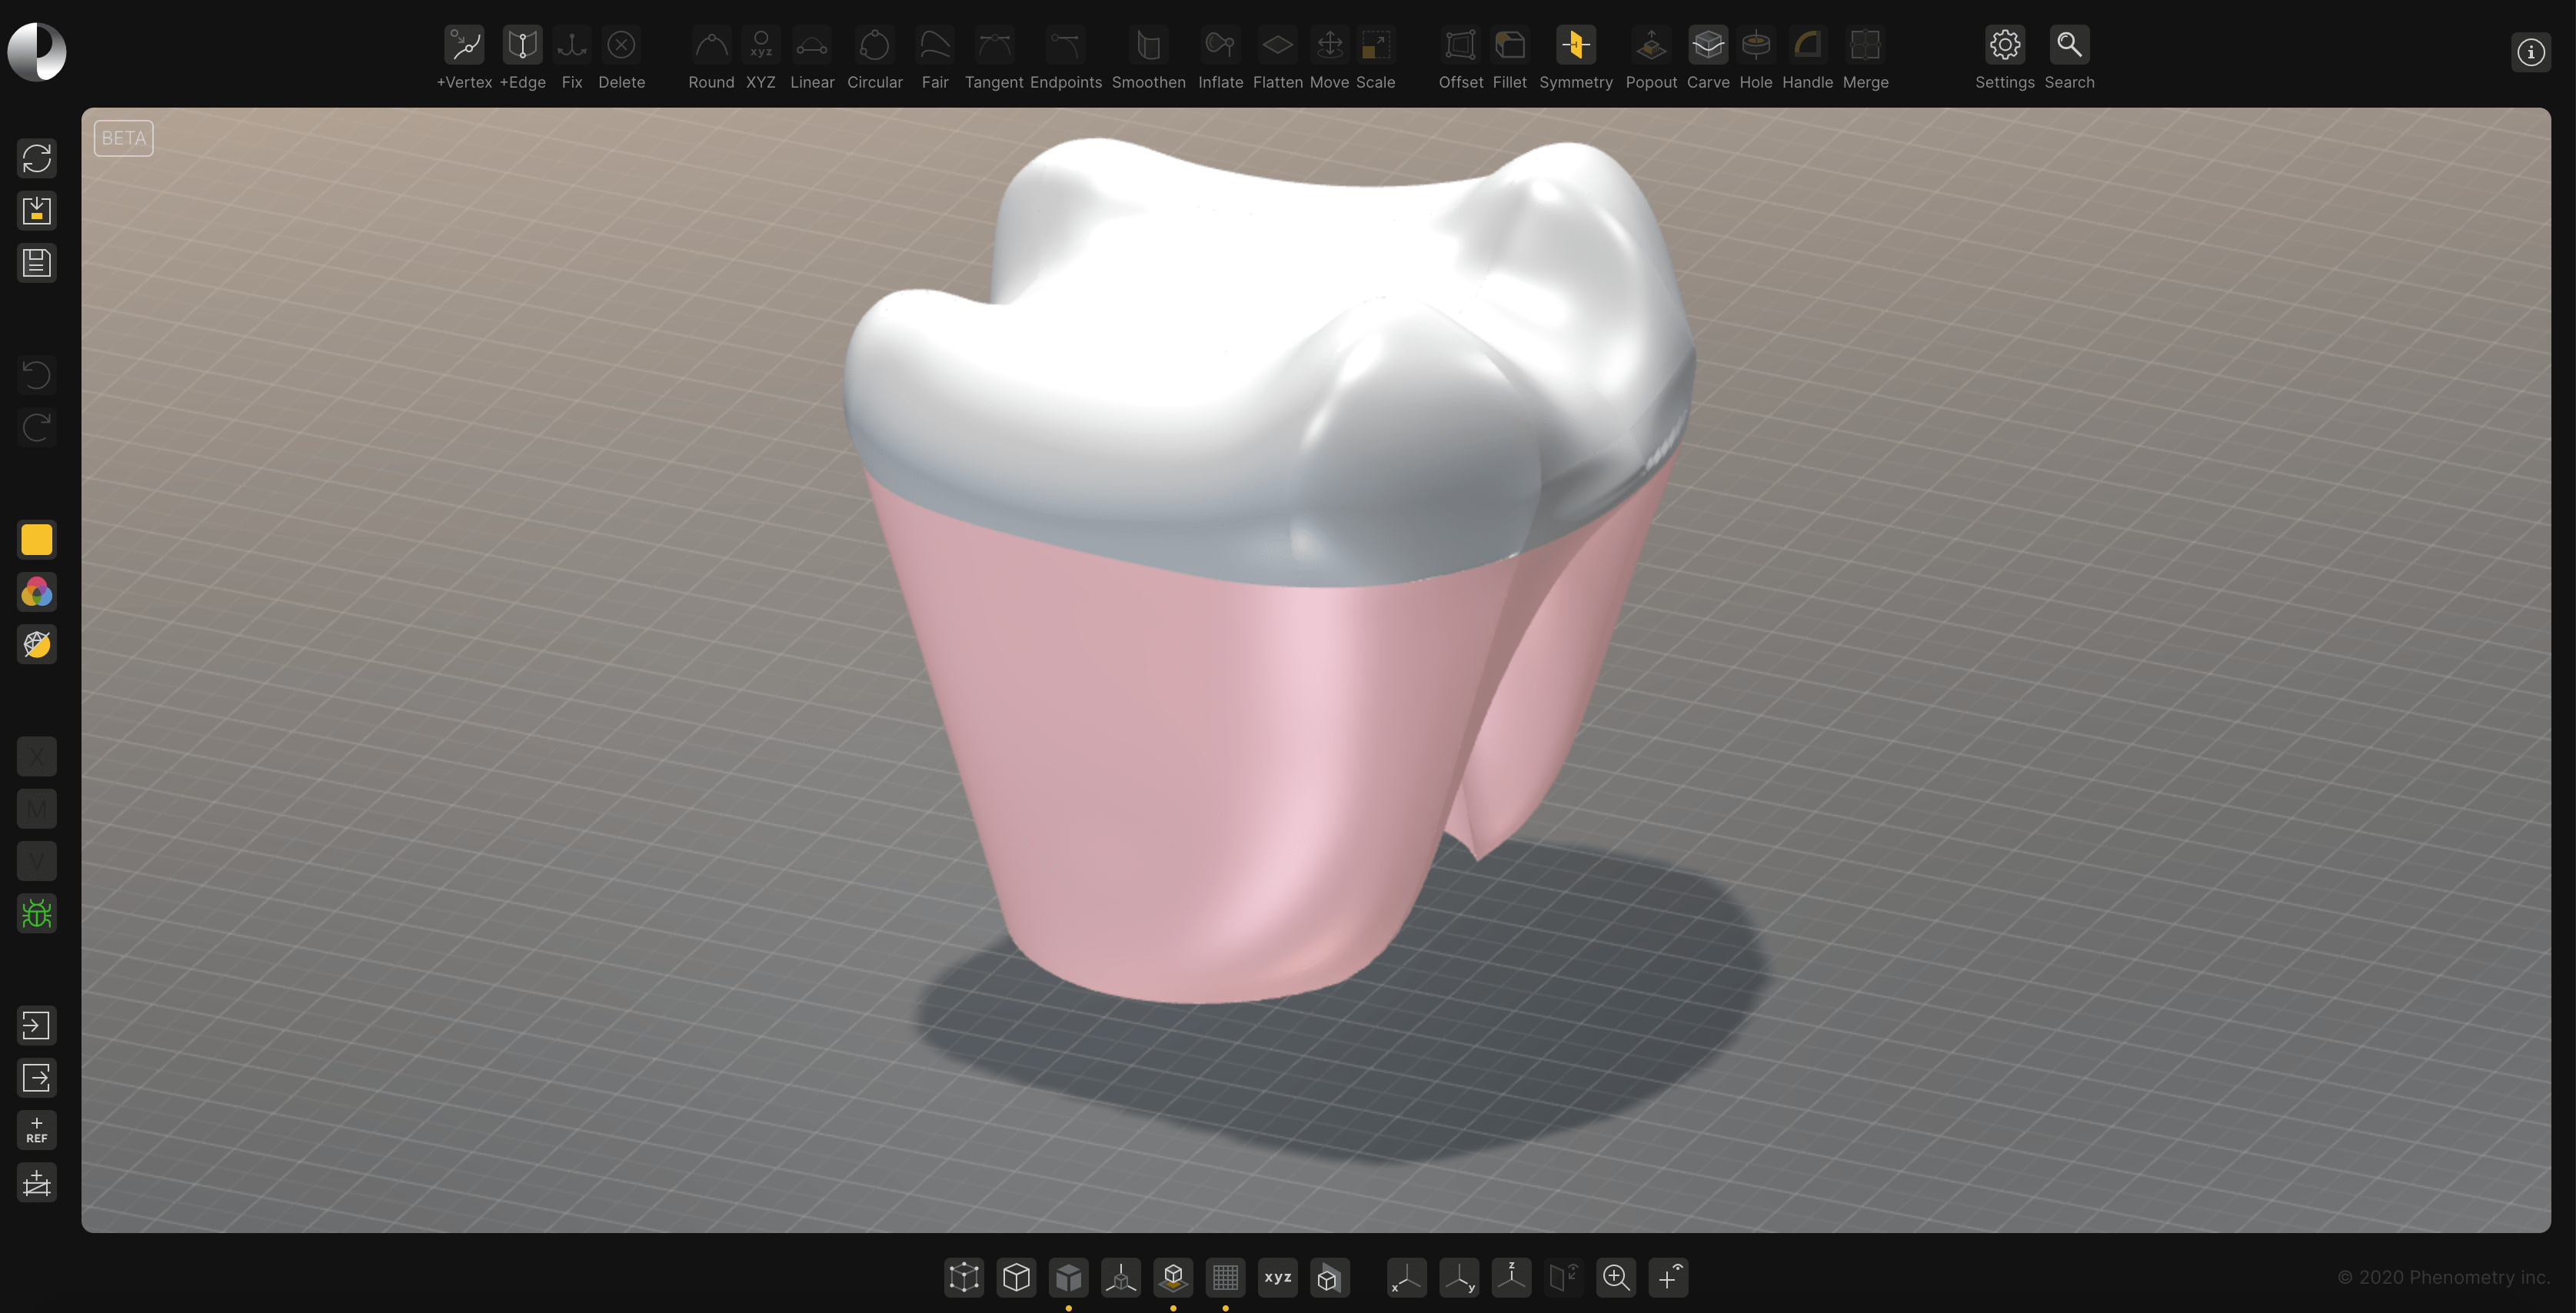Click the material sphere icon
Screen dimensions: 2576x1313
[x=37, y=644]
